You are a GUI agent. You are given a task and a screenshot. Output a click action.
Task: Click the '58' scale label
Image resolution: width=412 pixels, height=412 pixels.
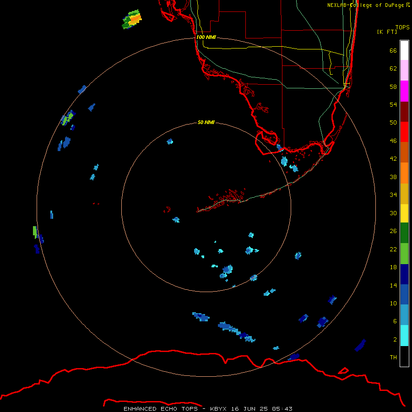393,87
